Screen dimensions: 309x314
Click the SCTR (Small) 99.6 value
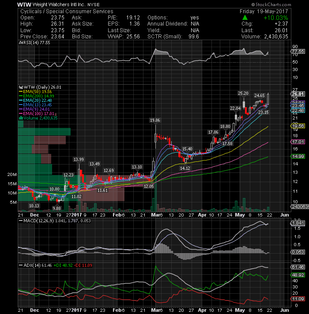pyautogui.click(x=194, y=37)
